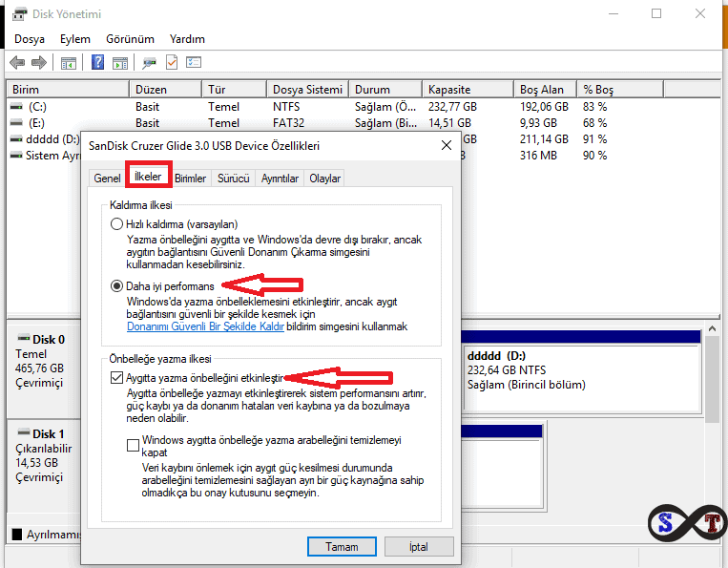Click the show/hide console tree icon

point(69,62)
